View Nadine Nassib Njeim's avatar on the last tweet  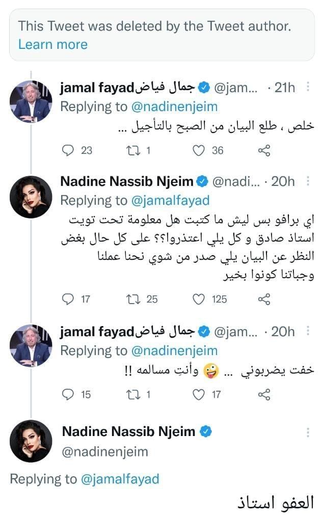31,441
